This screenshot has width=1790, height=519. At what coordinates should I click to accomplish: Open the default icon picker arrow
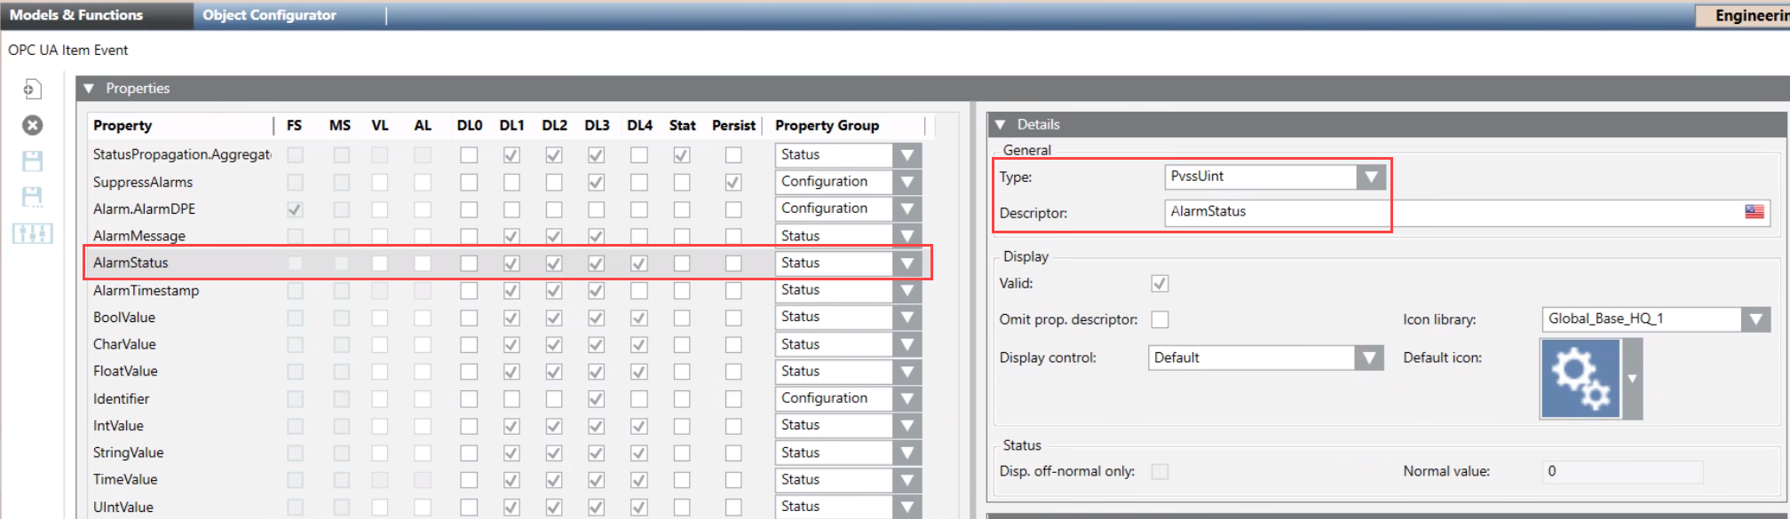tap(1632, 379)
